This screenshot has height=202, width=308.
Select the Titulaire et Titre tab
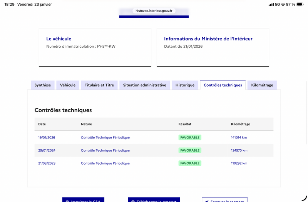click(x=99, y=85)
